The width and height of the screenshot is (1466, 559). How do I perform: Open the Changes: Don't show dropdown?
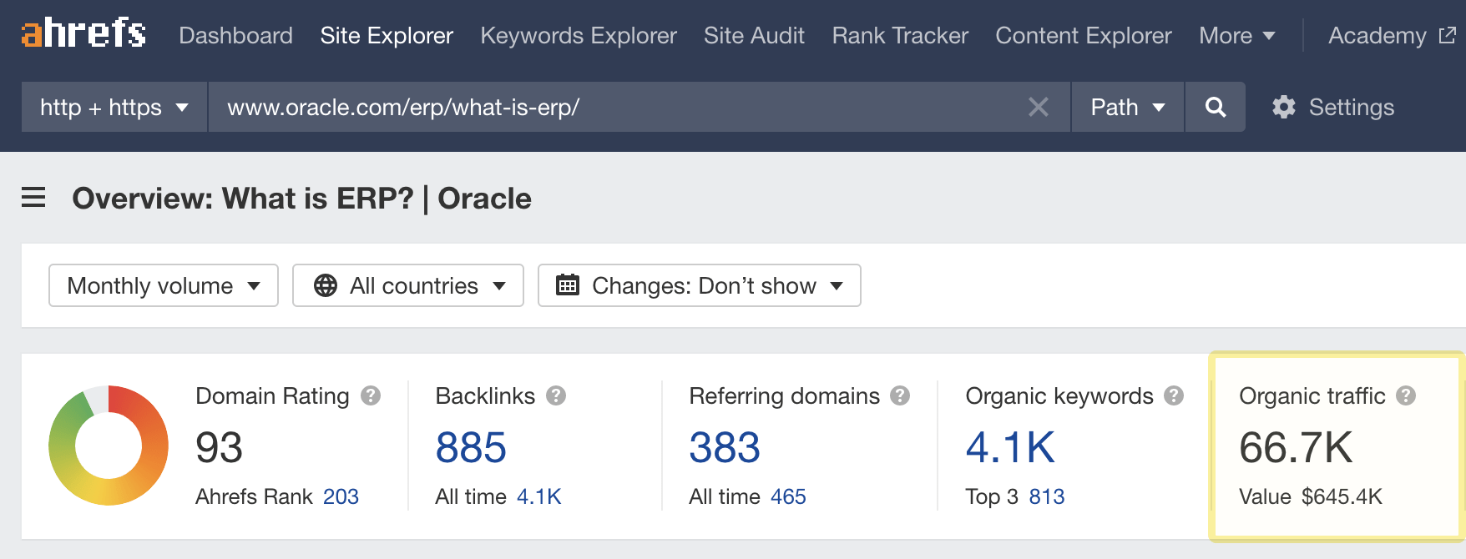(699, 285)
